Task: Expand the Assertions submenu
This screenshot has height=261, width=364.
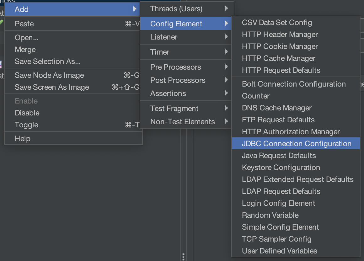Action: pos(186,93)
